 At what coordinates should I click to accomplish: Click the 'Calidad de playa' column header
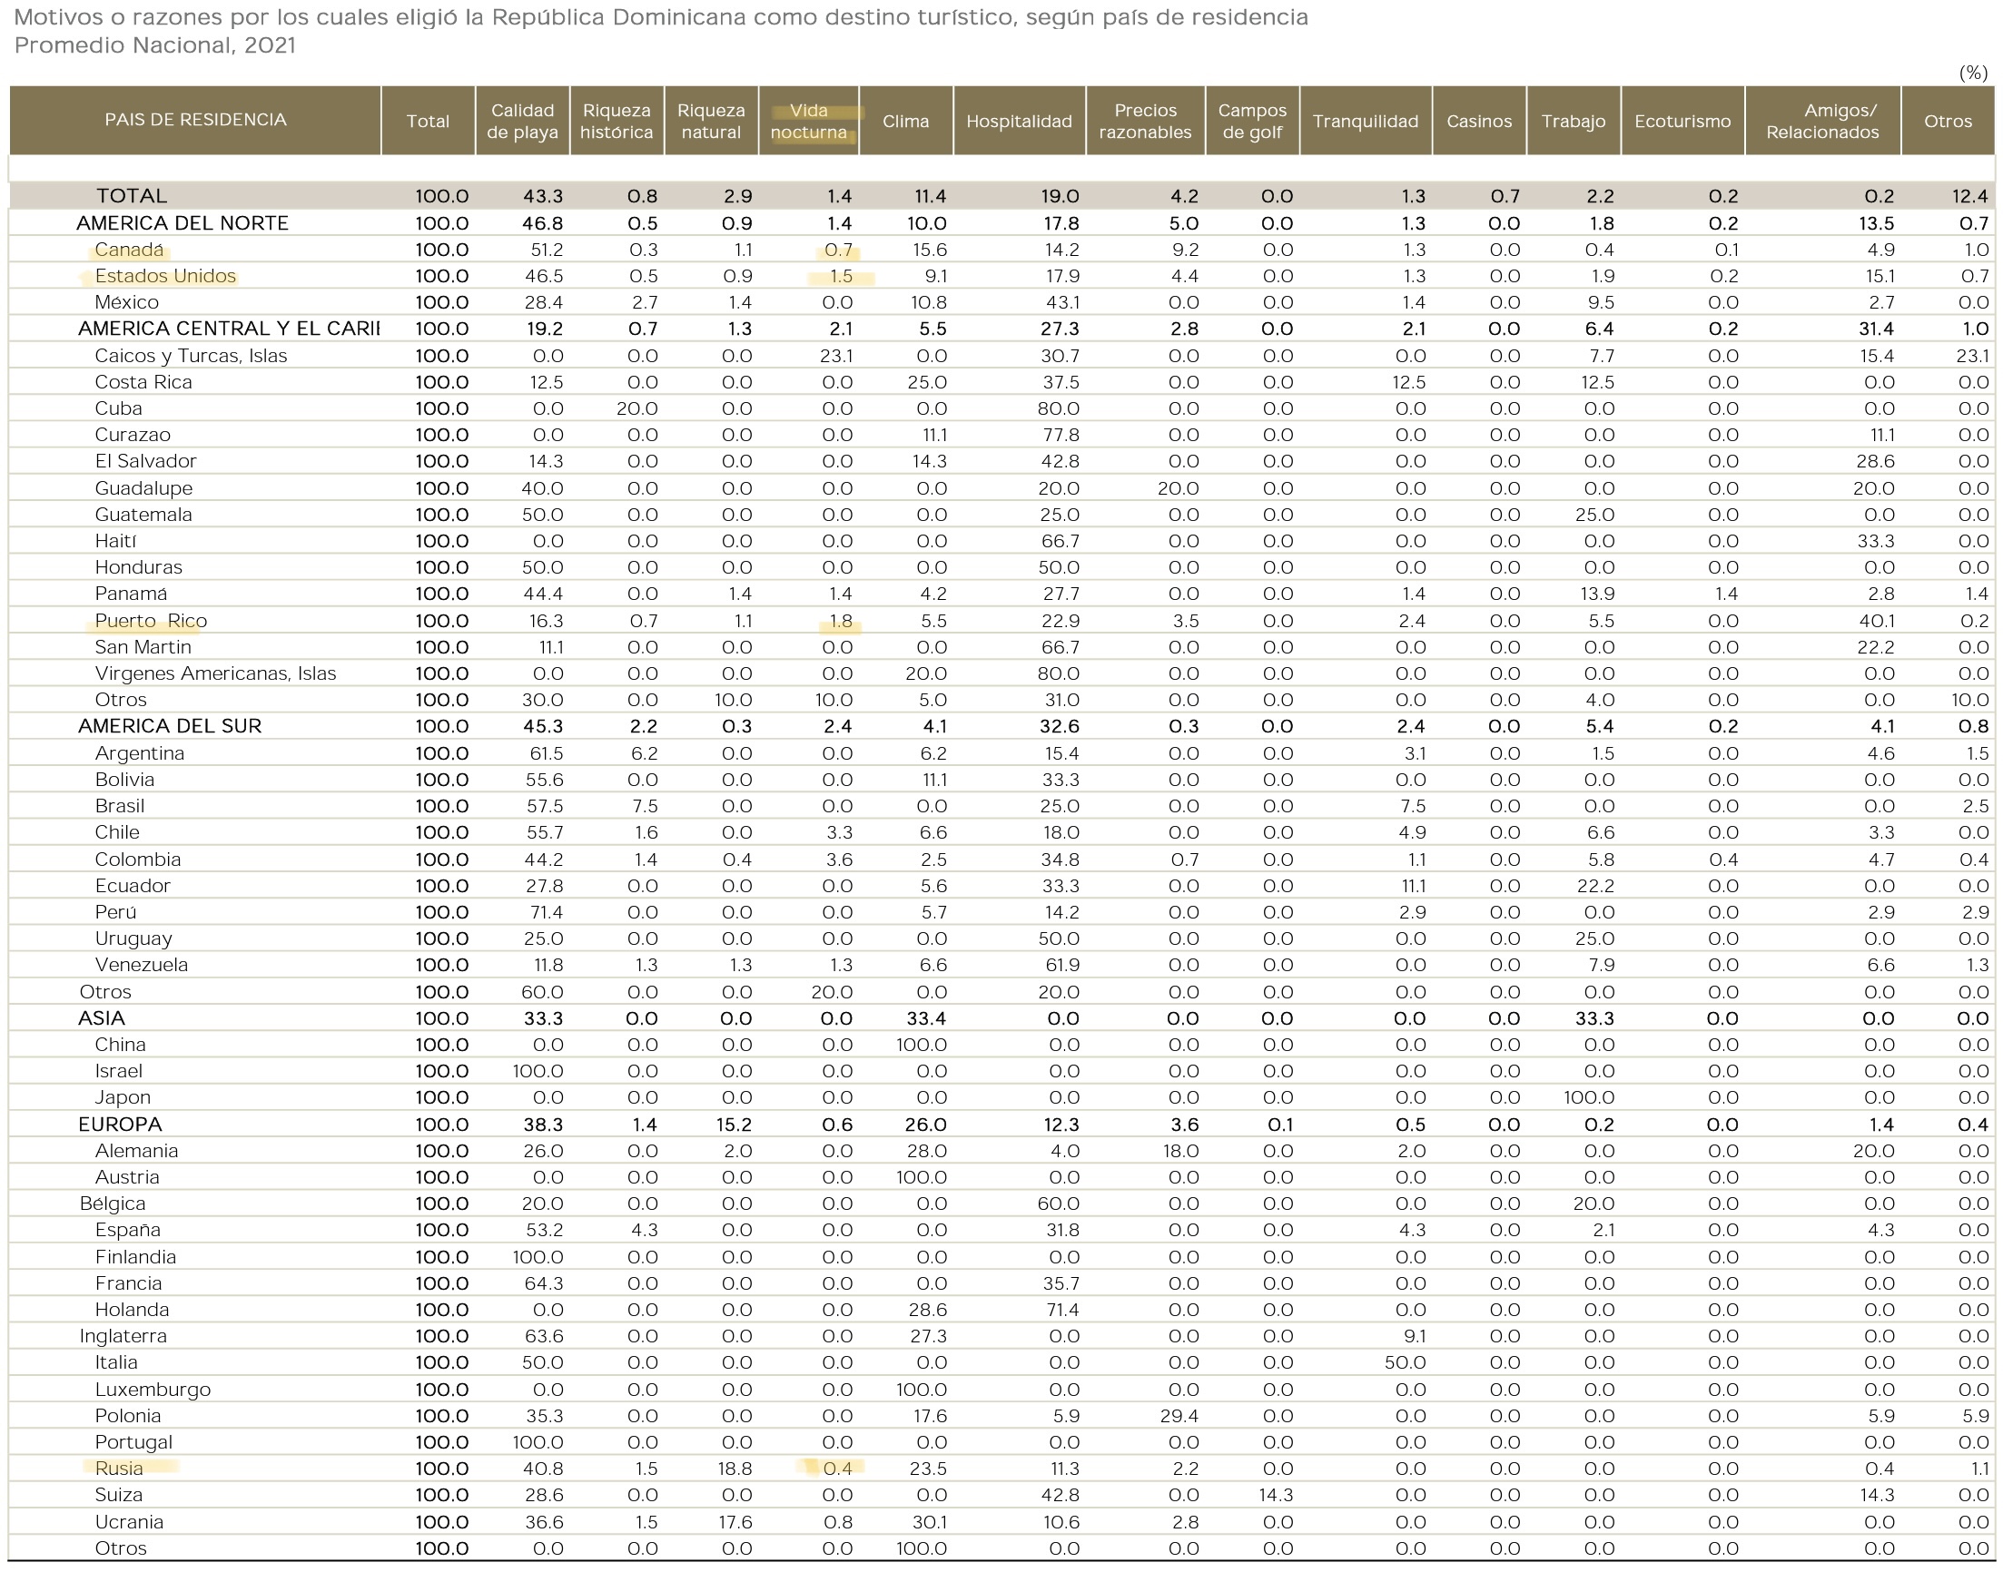(x=522, y=121)
